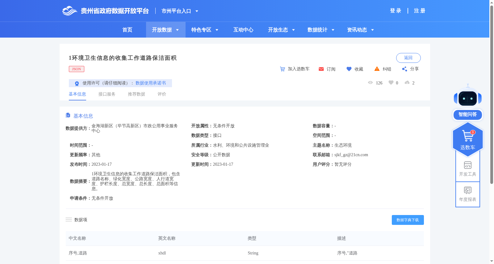Click the warning triangle icon for 纠错
The height and width of the screenshot is (264, 494).
[x=377, y=69]
